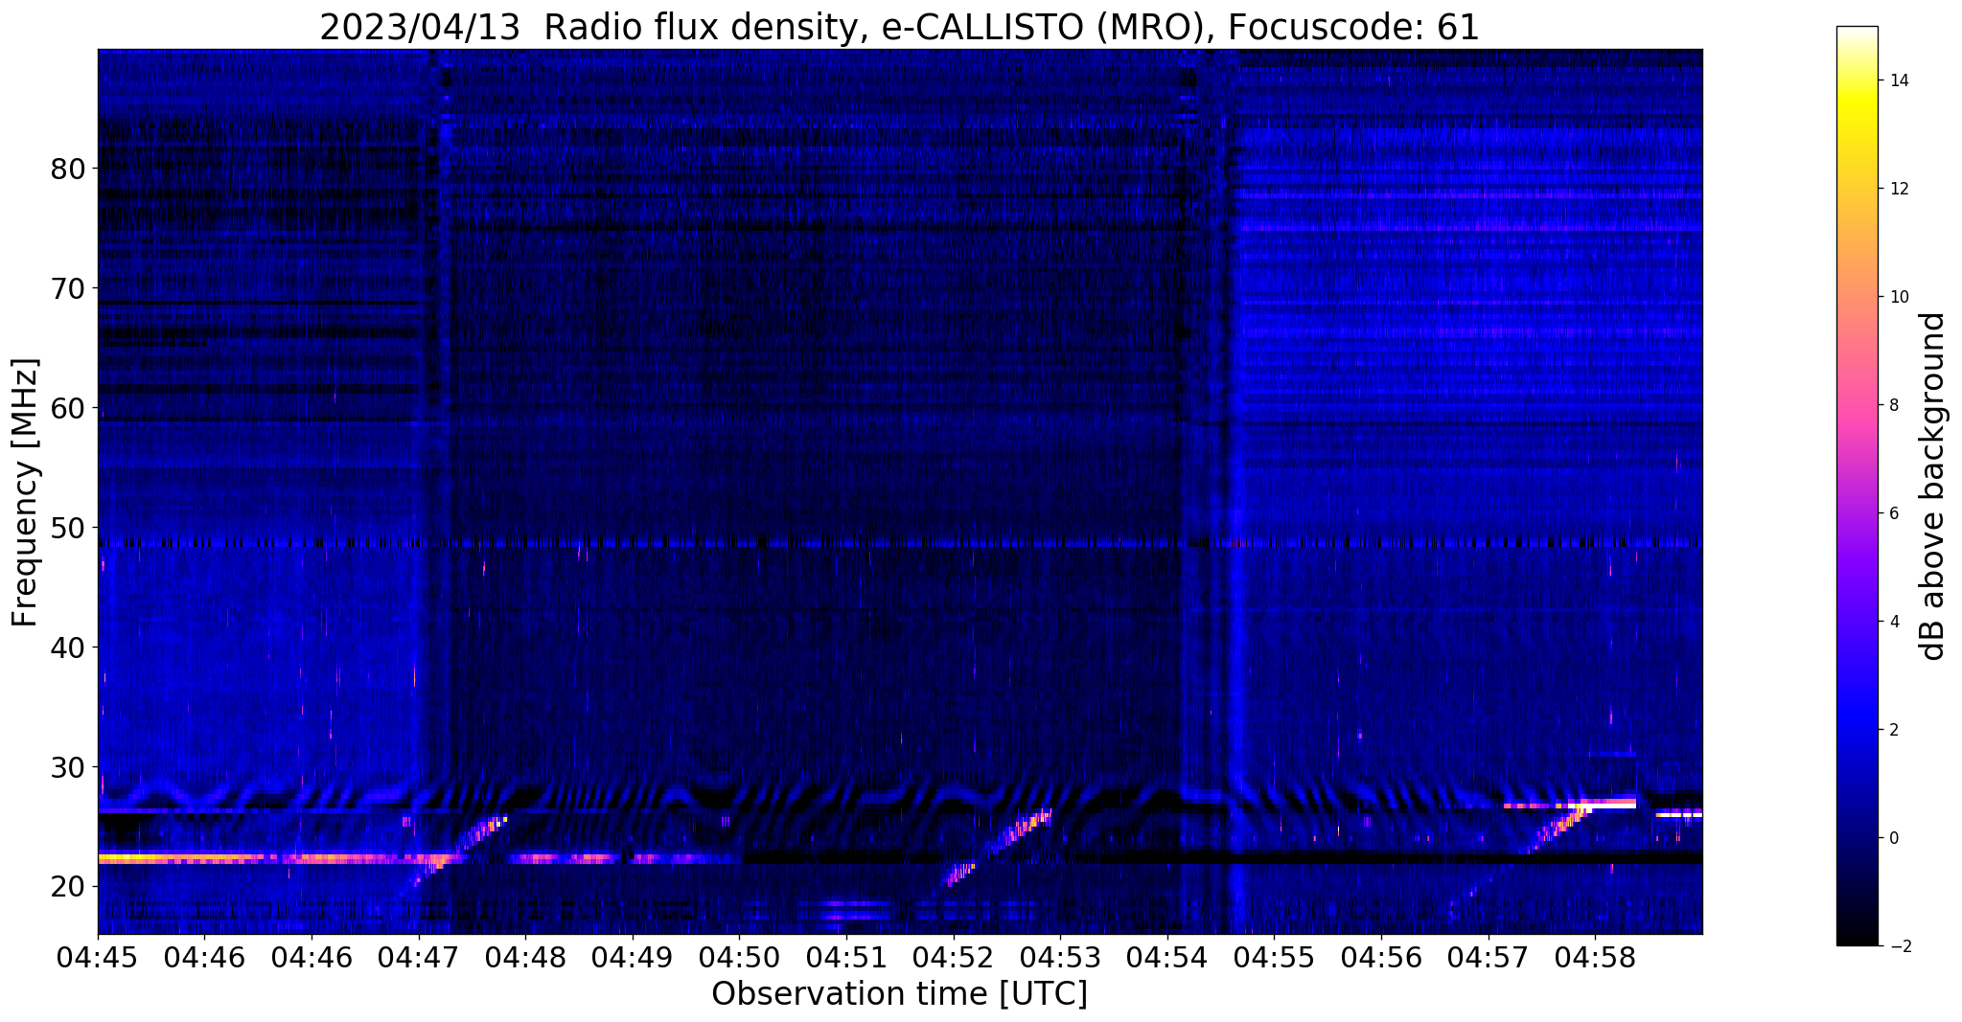Click the colorbar tick label 14
Screen dimensions: 1962x1022
[1899, 80]
